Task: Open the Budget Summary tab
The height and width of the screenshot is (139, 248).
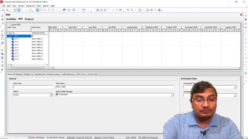Action: [54, 74]
